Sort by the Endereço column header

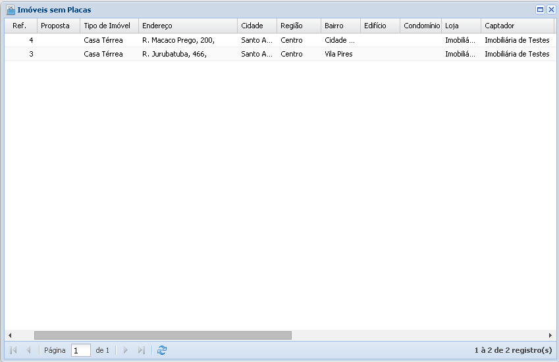[188, 26]
